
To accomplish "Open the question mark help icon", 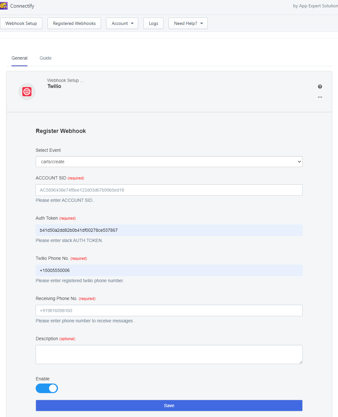I will [320, 86].
